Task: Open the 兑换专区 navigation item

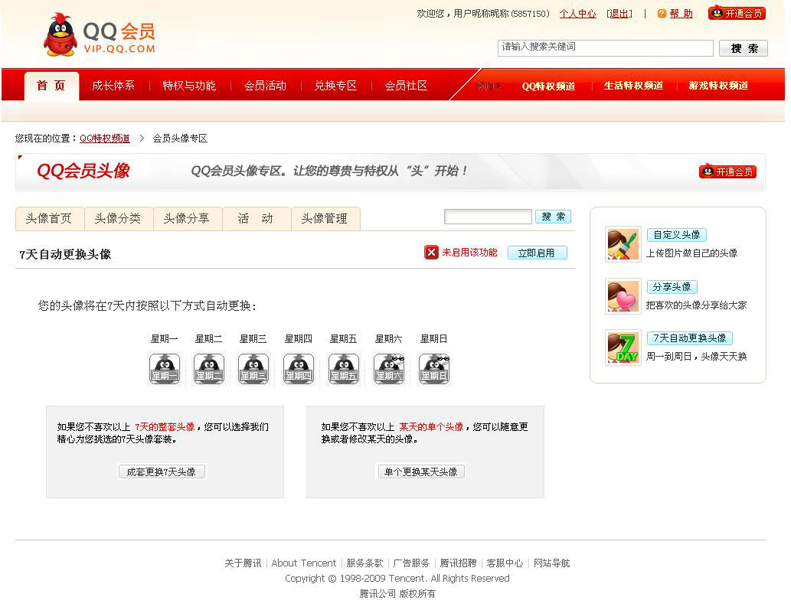Action: [335, 86]
